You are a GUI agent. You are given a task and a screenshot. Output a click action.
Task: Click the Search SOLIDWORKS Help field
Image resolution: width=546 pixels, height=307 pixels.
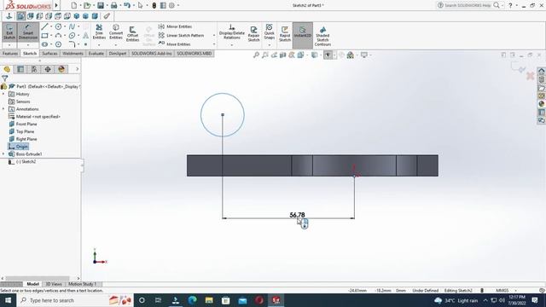468,5
